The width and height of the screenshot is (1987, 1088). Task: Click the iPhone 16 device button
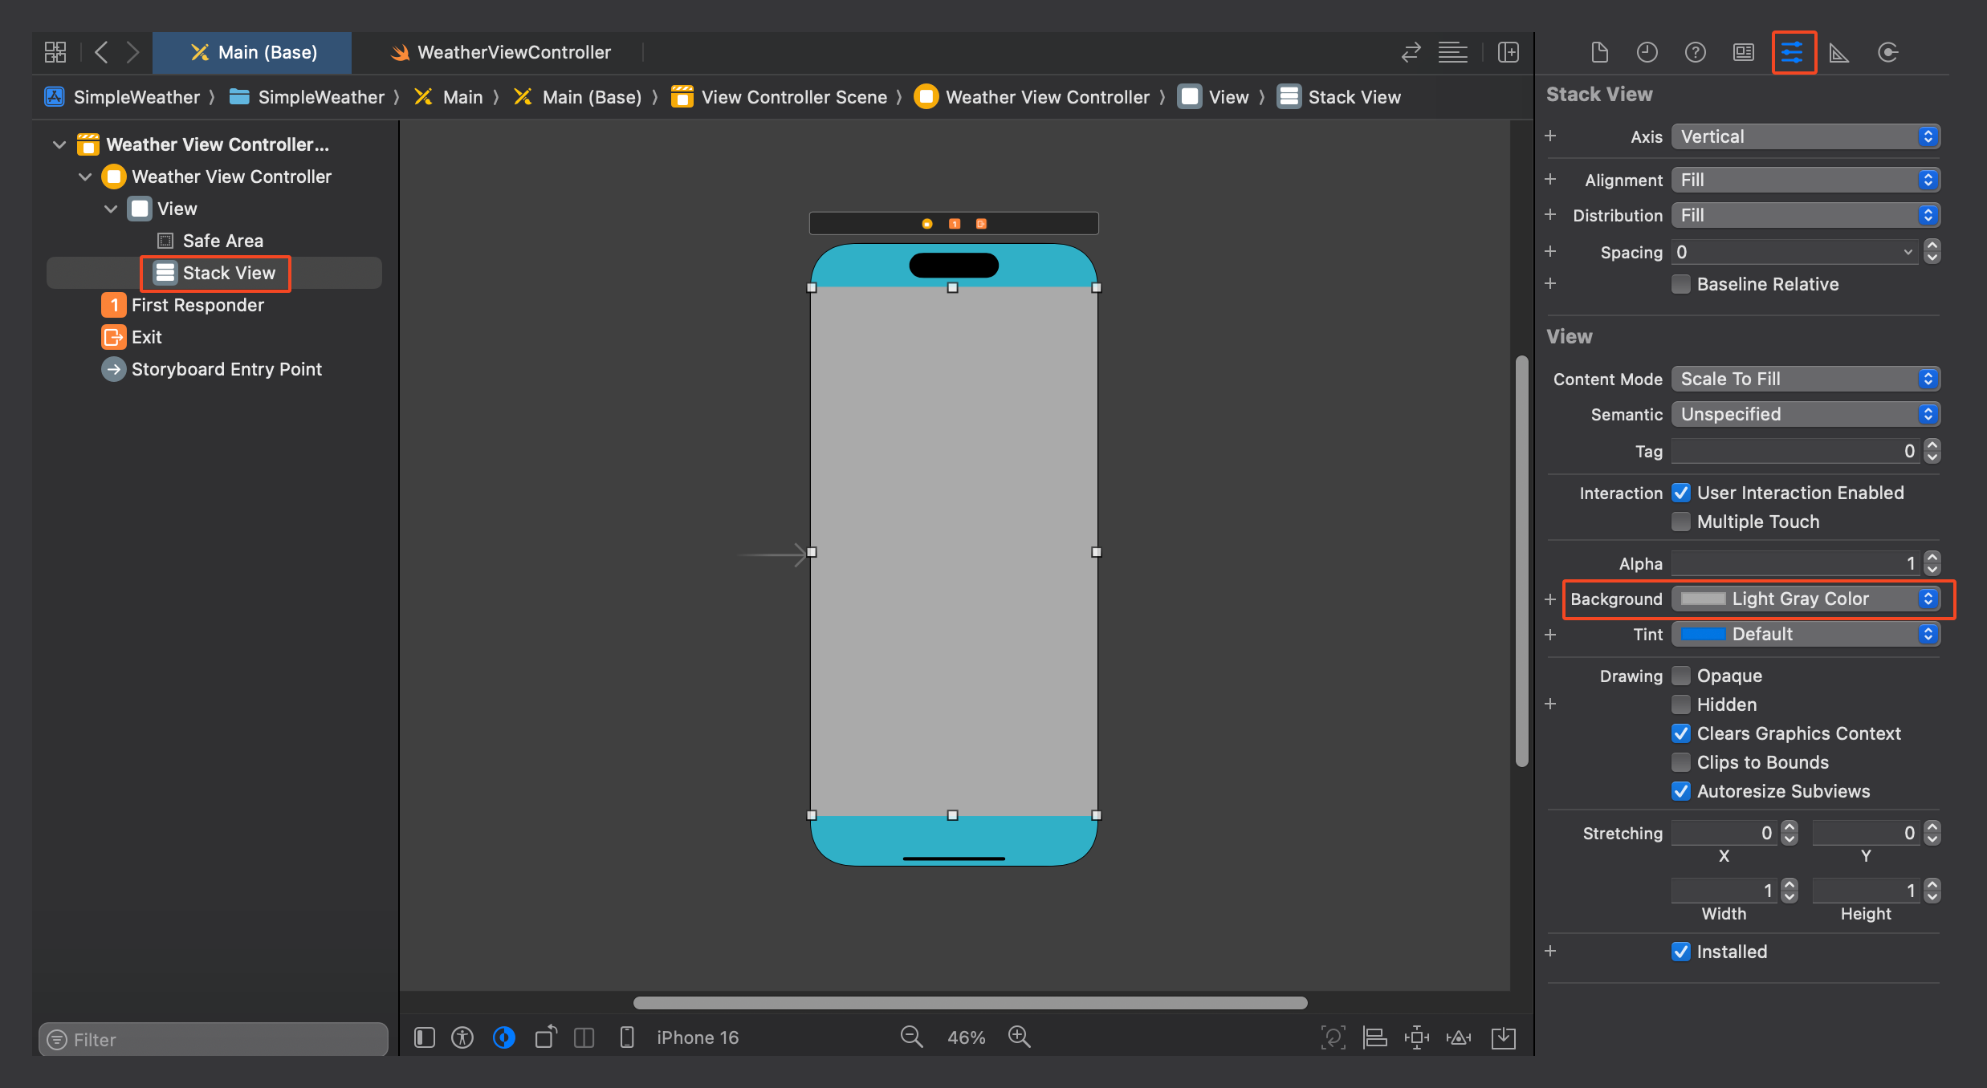[x=696, y=1037]
